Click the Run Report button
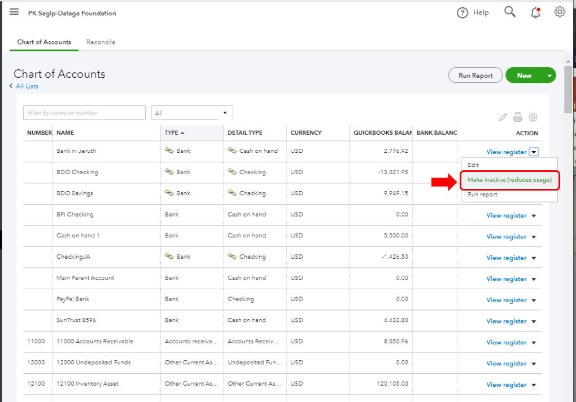Viewport: 576px width, 402px height. tap(475, 75)
